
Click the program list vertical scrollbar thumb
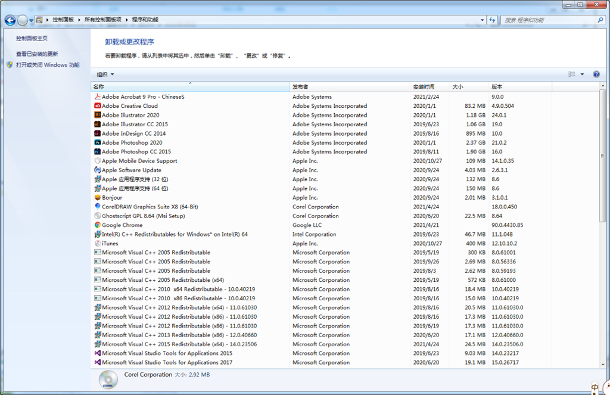[x=603, y=155]
